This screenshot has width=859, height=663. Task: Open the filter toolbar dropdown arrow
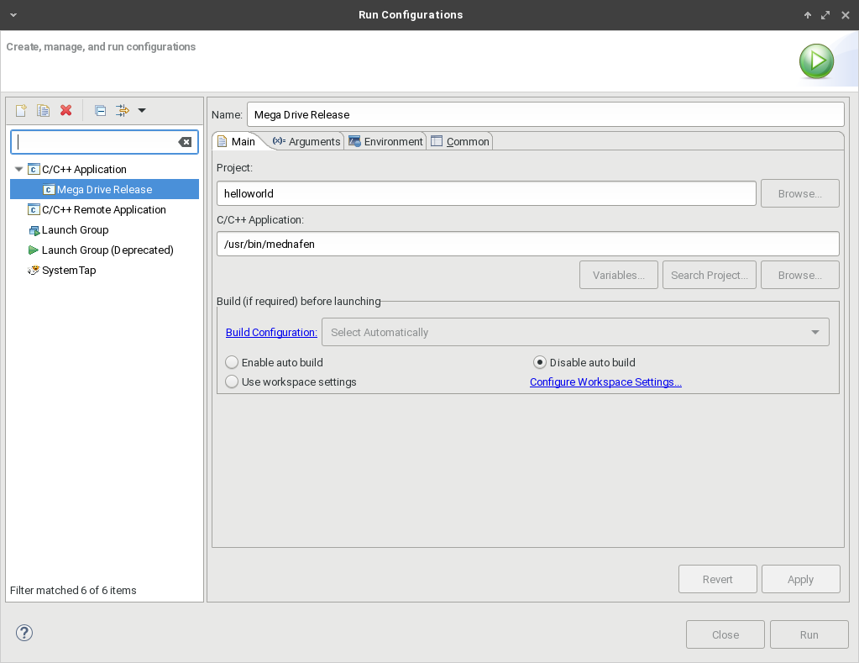coord(142,110)
